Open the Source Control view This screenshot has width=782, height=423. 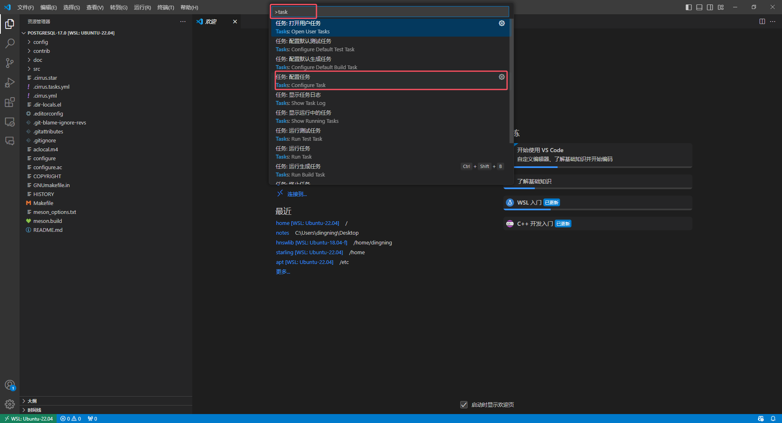[9, 63]
